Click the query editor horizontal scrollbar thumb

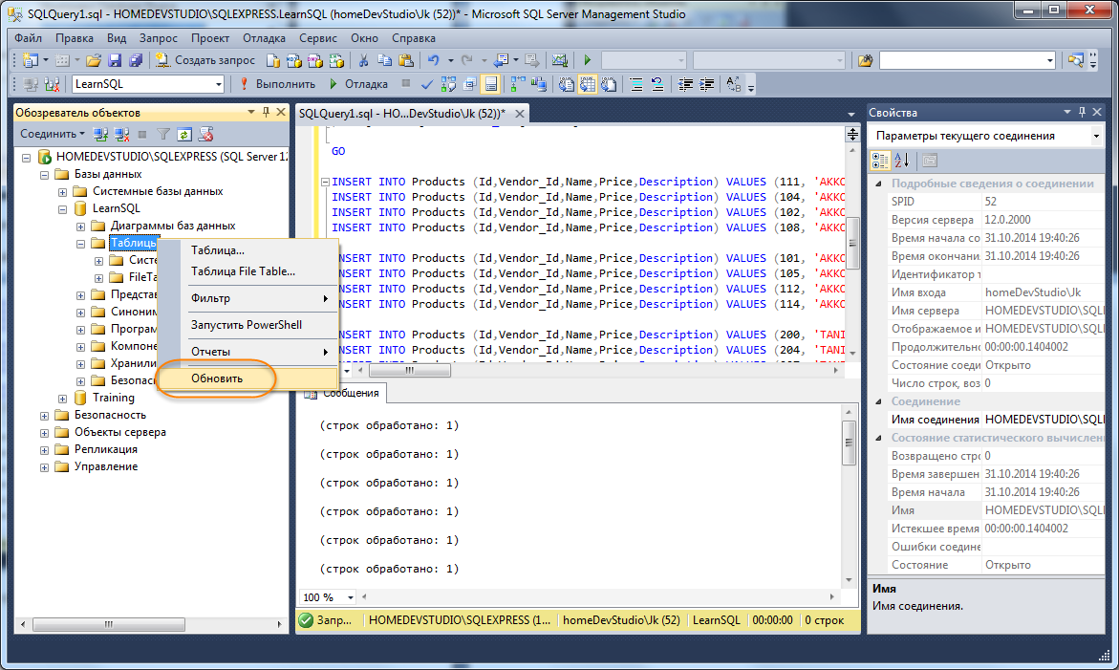coord(410,370)
